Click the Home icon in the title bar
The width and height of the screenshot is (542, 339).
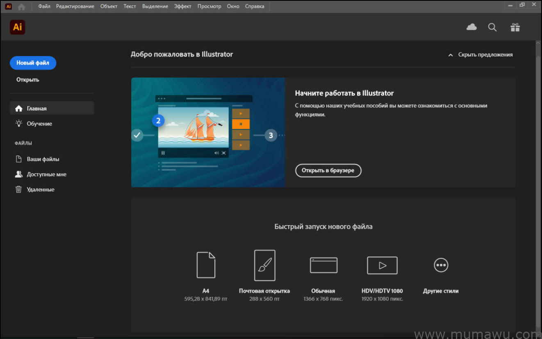click(21, 7)
